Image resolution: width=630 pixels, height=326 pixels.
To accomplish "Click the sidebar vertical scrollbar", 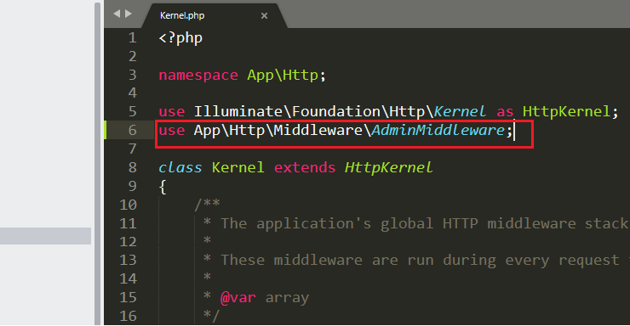I will tap(97, 164).
